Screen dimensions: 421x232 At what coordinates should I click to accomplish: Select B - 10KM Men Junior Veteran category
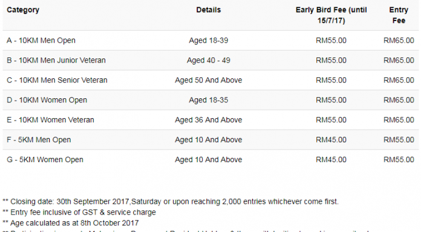56,60
